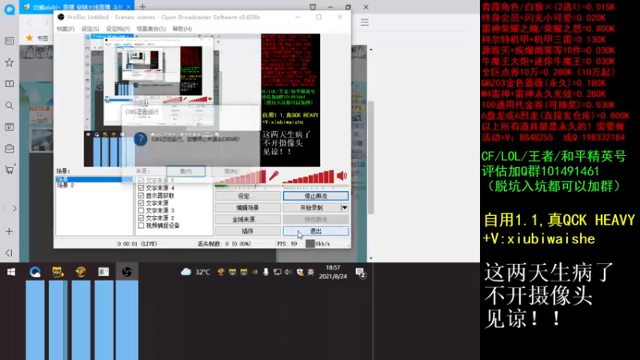
Task: Click browser sidebar search magnifier icon
Action: [x=9, y=106]
